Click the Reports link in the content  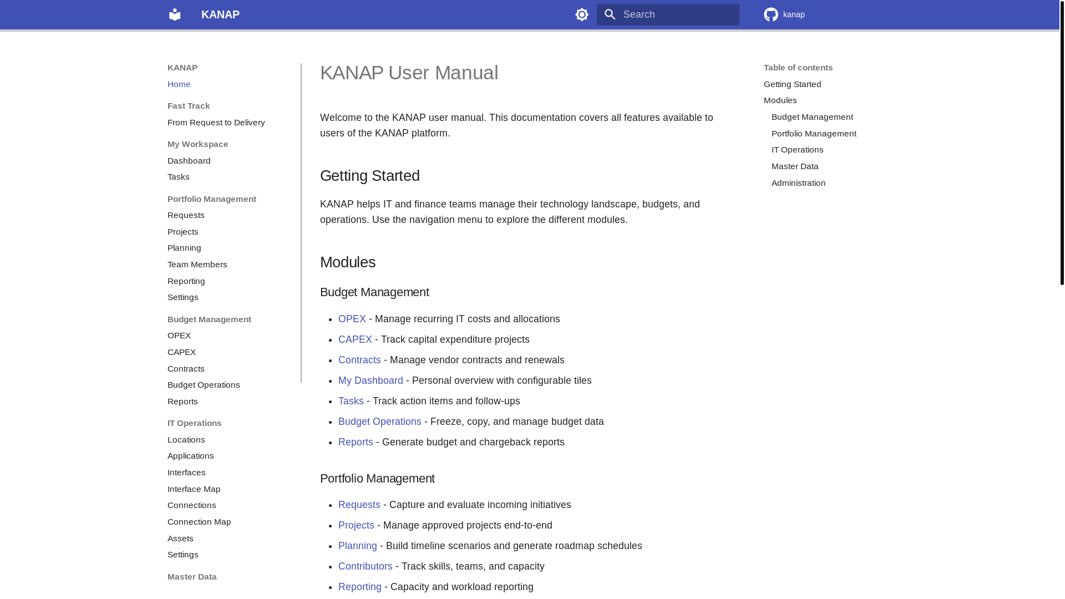pos(356,442)
